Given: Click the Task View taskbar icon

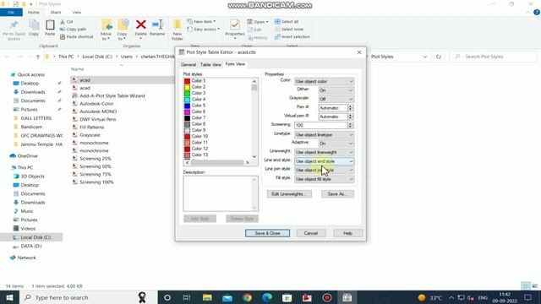Looking at the screenshot, I should click(187, 297).
